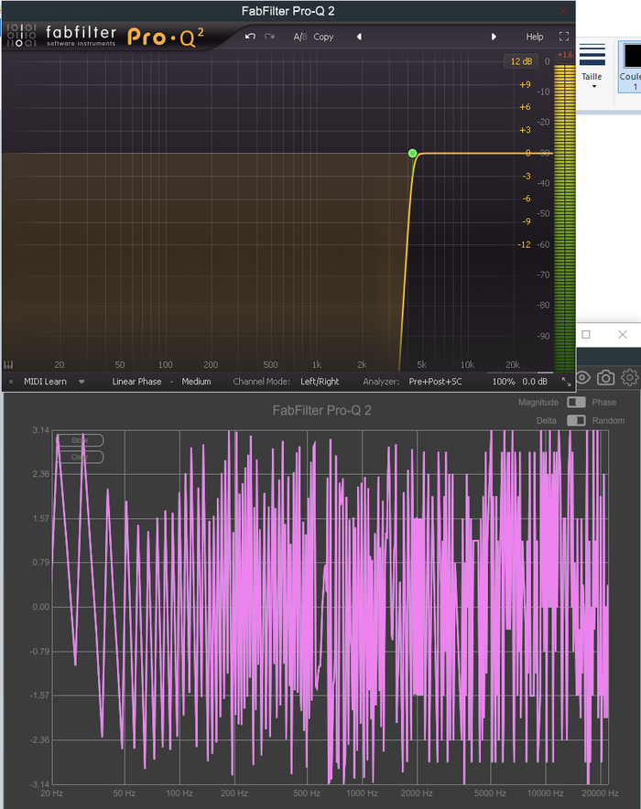641x809 pixels.
Task: Click the MIDI Learn button
Action: point(45,382)
